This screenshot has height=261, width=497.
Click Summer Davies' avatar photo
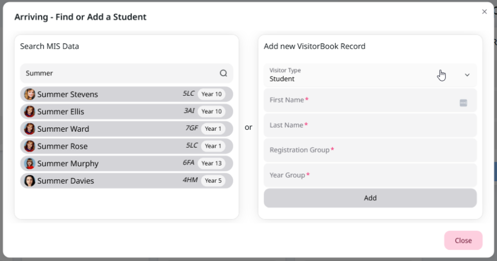coord(30,181)
